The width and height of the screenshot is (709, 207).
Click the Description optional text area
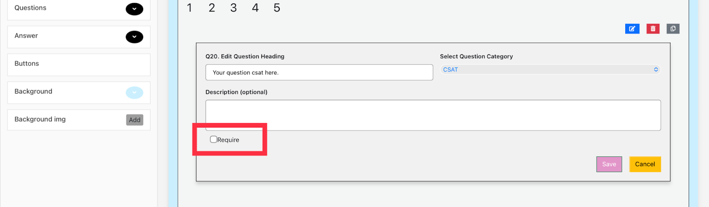[x=433, y=115]
